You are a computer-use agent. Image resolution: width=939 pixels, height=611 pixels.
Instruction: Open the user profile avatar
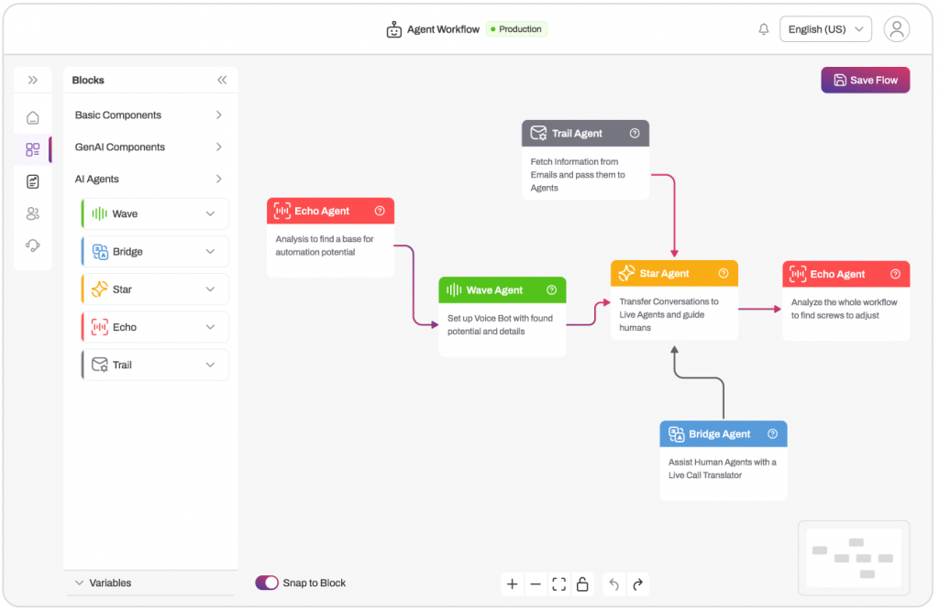tap(896, 29)
